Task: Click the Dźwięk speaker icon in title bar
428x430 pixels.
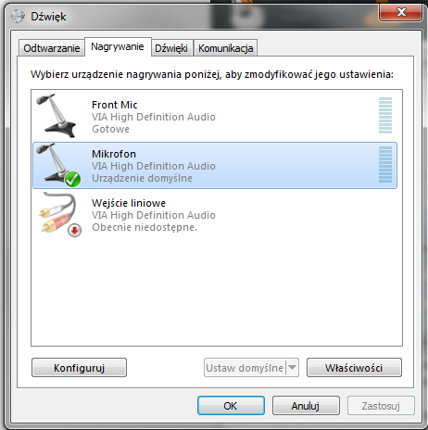Action: (18, 16)
